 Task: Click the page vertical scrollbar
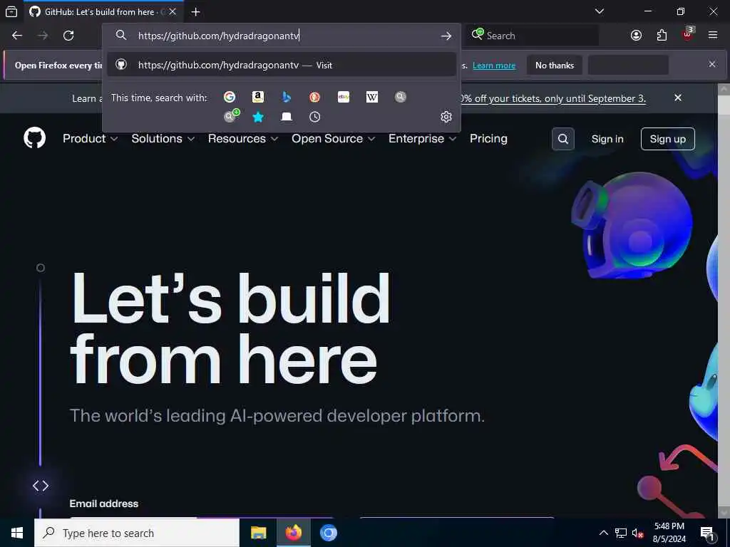click(x=724, y=300)
